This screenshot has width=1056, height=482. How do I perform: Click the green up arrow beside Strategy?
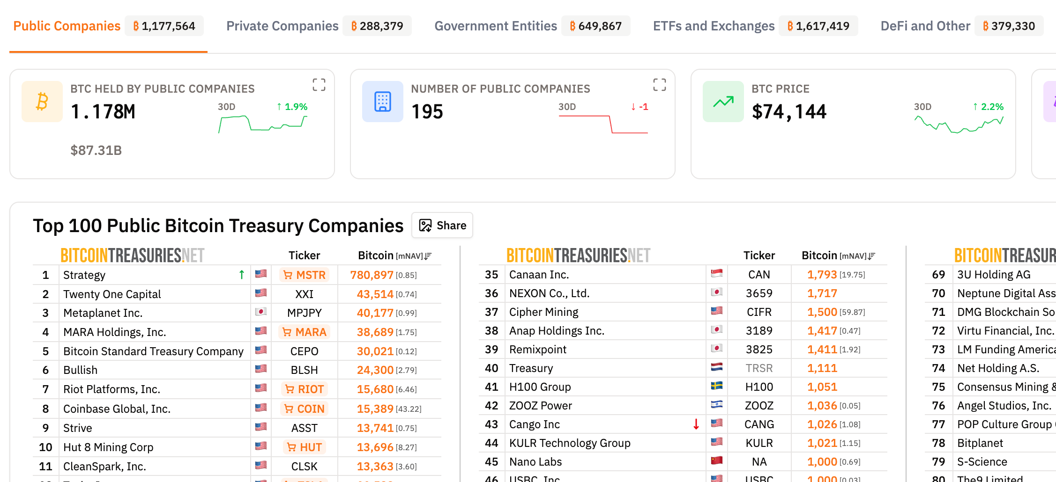242,275
